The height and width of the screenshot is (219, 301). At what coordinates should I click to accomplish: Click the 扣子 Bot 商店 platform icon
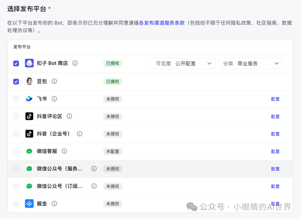coord(29,63)
